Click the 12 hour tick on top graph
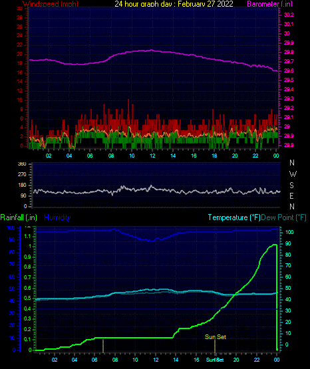The height and width of the screenshot is (369, 310). coord(152,156)
